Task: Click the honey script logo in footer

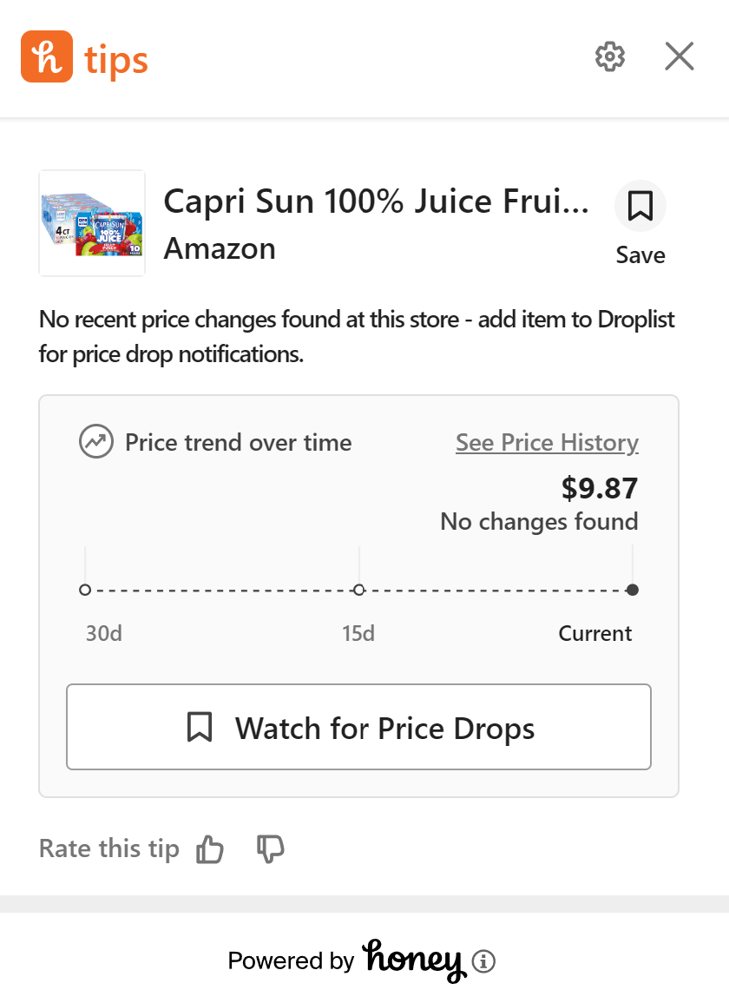Action: pos(412,960)
